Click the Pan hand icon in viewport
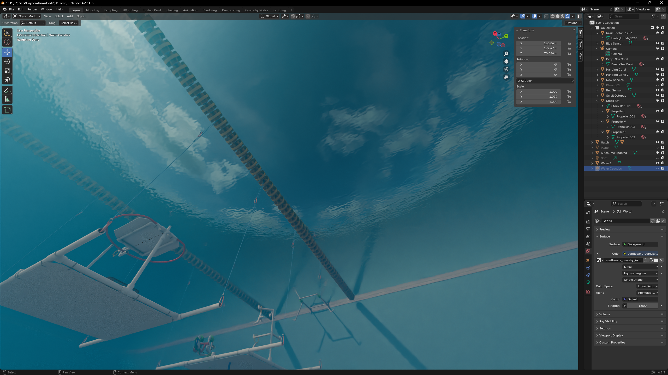 pyautogui.click(x=506, y=61)
